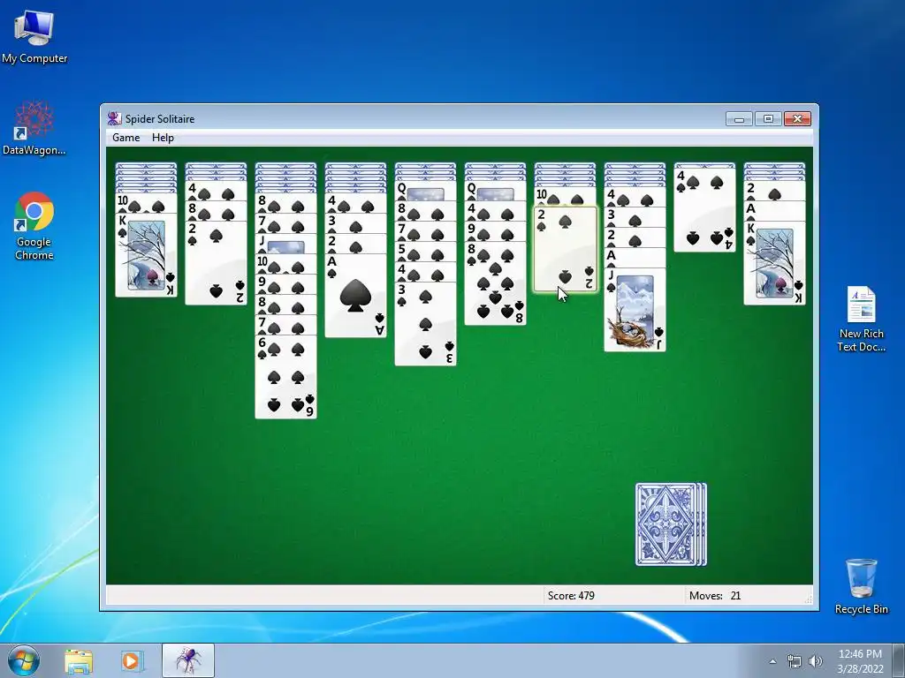
Task: Maximize the Spider Solitaire window
Action: click(x=768, y=119)
